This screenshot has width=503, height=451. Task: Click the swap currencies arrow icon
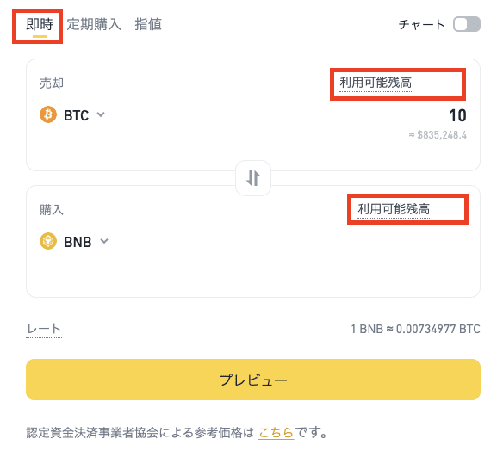pos(253,178)
